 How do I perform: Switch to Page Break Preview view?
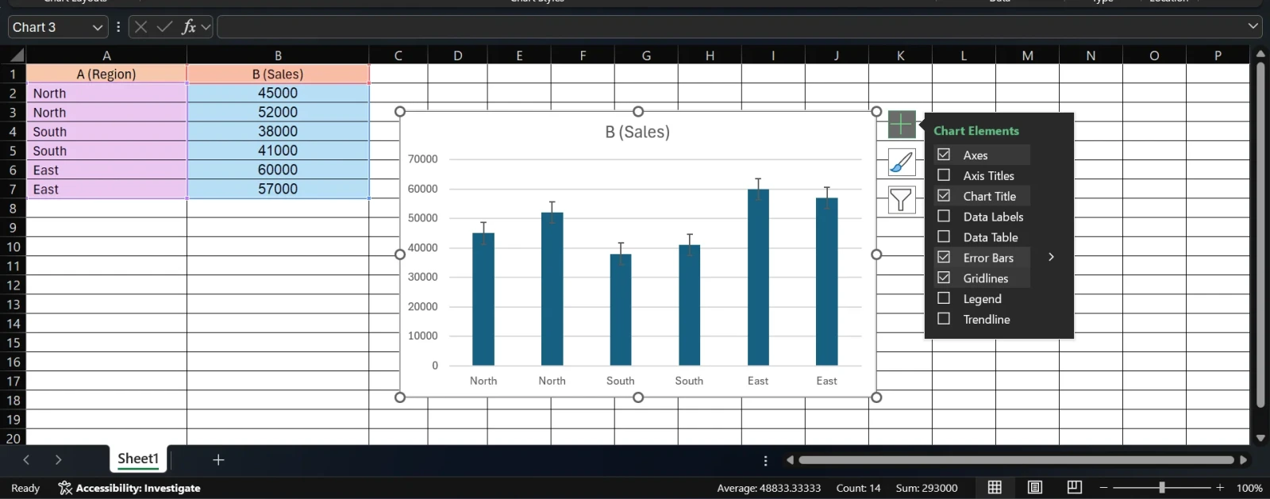1075,487
